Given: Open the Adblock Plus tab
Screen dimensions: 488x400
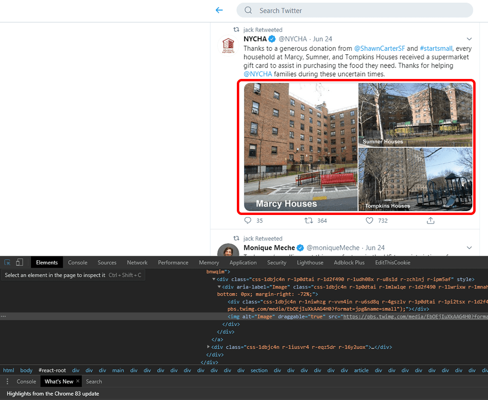Looking at the screenshot, I should point(349,263).
